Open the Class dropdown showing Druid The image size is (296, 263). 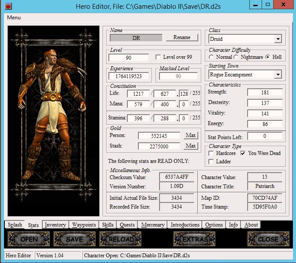point(245,39)
